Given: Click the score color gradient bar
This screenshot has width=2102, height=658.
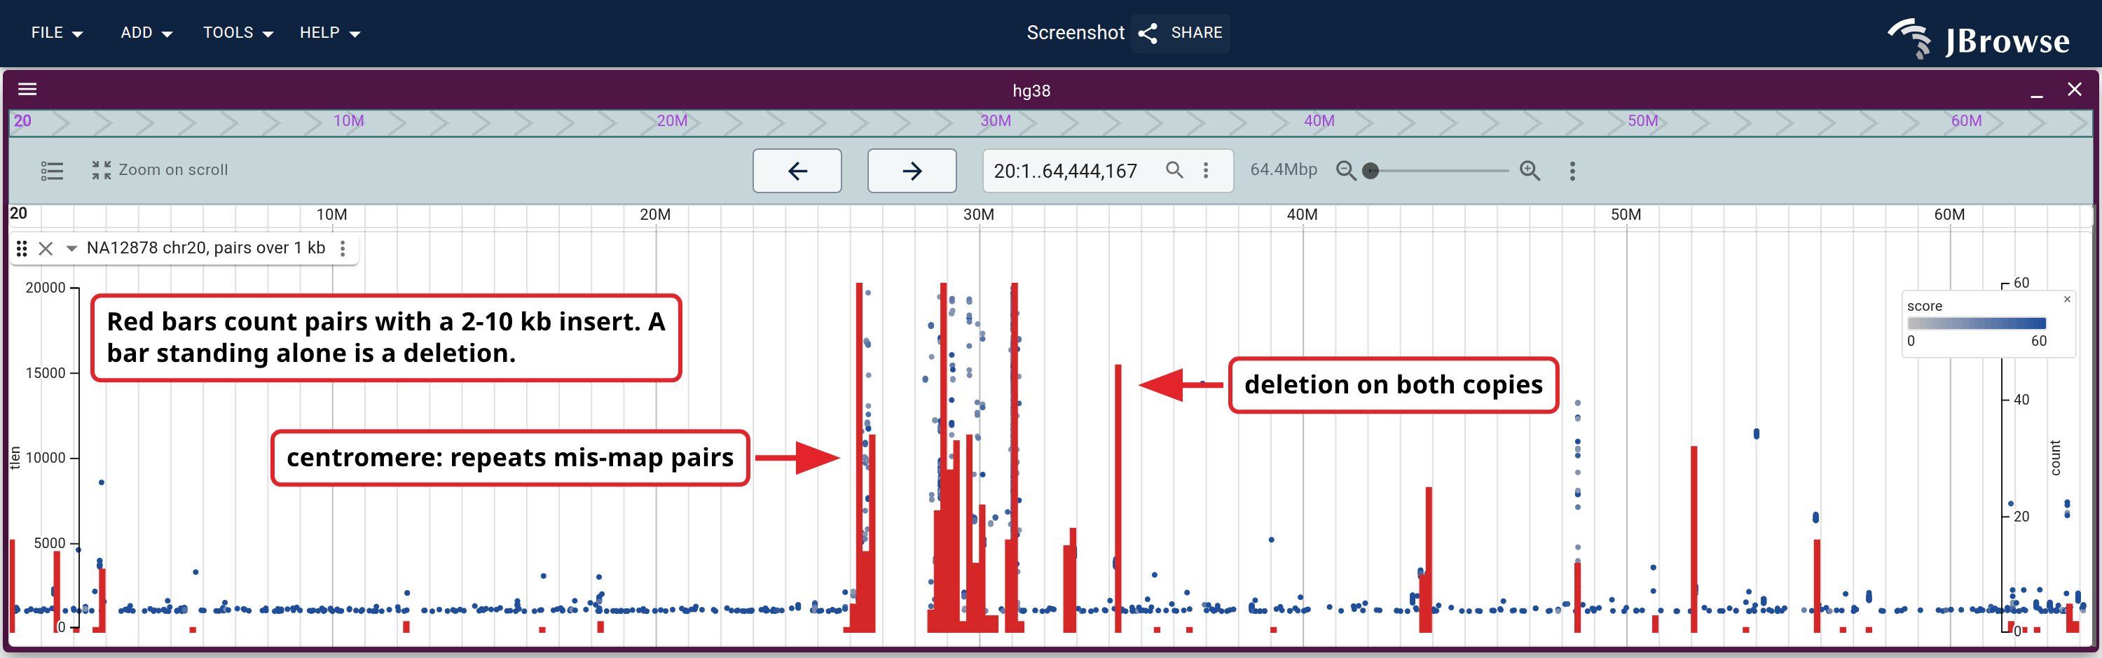Looking at the screenshot, I should (1977, 323).
